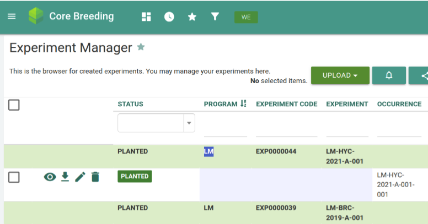Click the notifications bell button

[389, 75]
